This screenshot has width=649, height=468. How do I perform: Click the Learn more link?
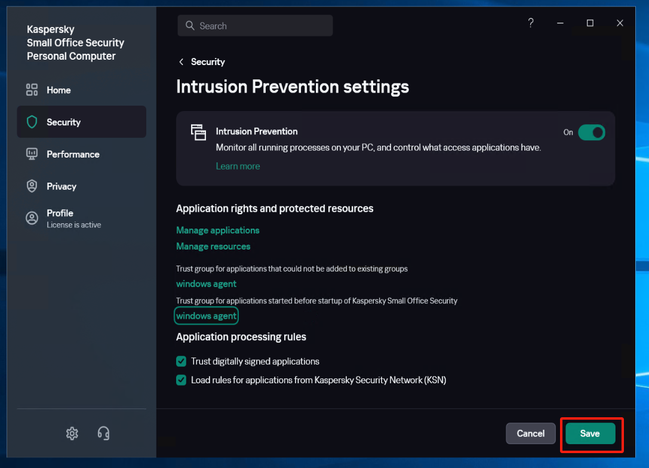click(238, 166)
